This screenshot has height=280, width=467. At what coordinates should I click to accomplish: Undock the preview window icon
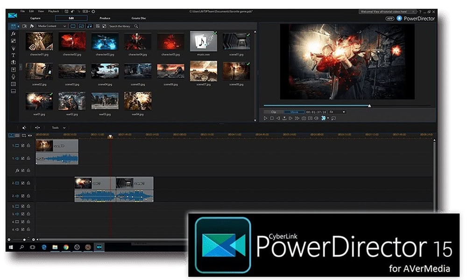pos(333,118)
